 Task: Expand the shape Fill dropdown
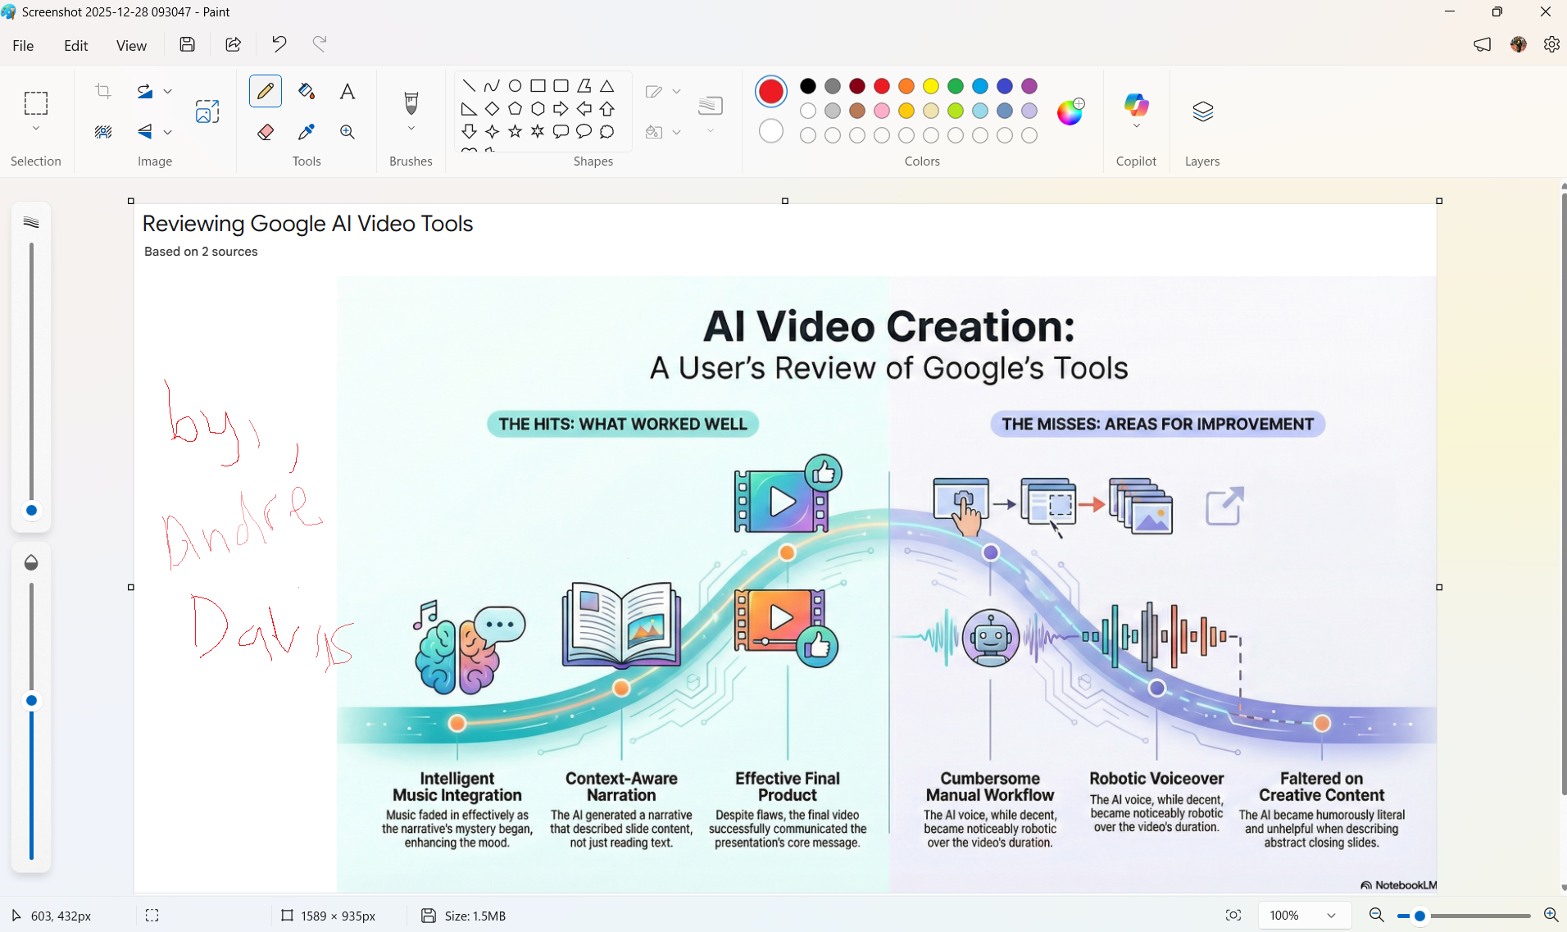tap(676, 131)
